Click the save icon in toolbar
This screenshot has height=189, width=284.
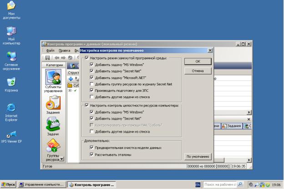(47, 58)
